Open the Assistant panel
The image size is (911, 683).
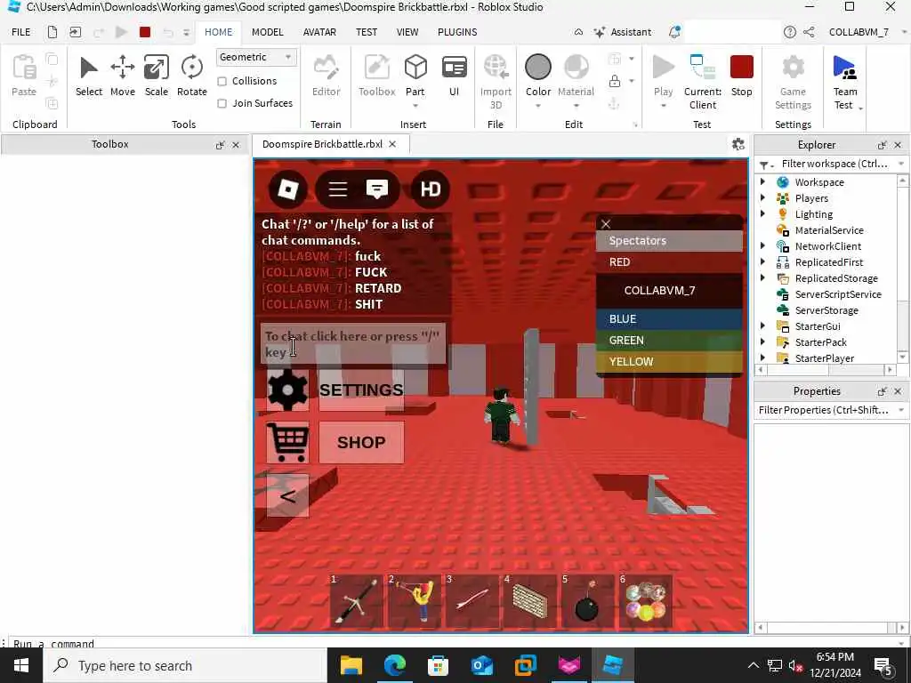[x=622, y=32]
